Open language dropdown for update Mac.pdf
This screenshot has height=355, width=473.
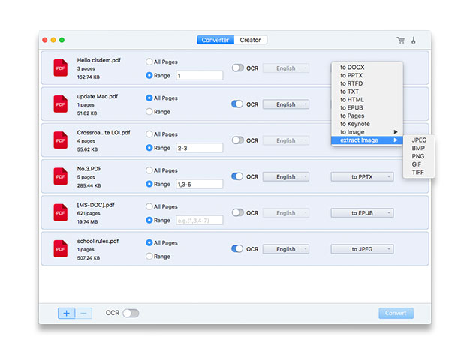pos(286,104)
